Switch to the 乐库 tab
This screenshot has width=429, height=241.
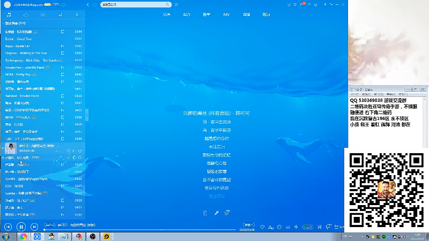167,15
